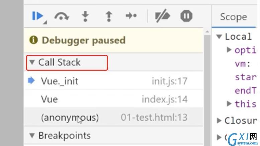Click the sidebar scrollbar up arrow

point(207,31)
